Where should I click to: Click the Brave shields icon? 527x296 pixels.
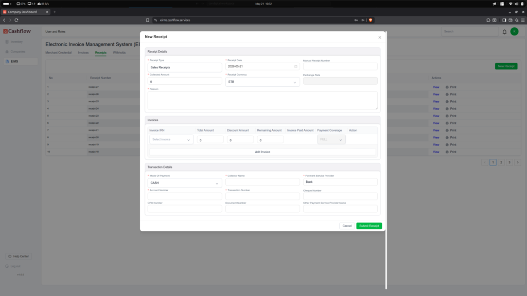pyautogui.click(x=371, y=20)
